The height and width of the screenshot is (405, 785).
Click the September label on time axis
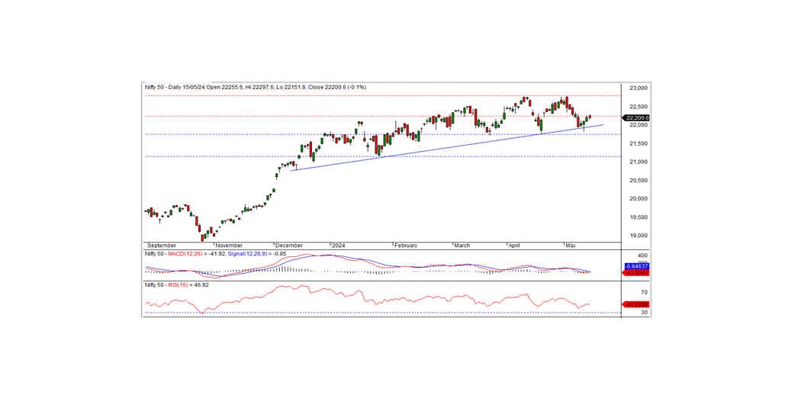tap(161, 246)
